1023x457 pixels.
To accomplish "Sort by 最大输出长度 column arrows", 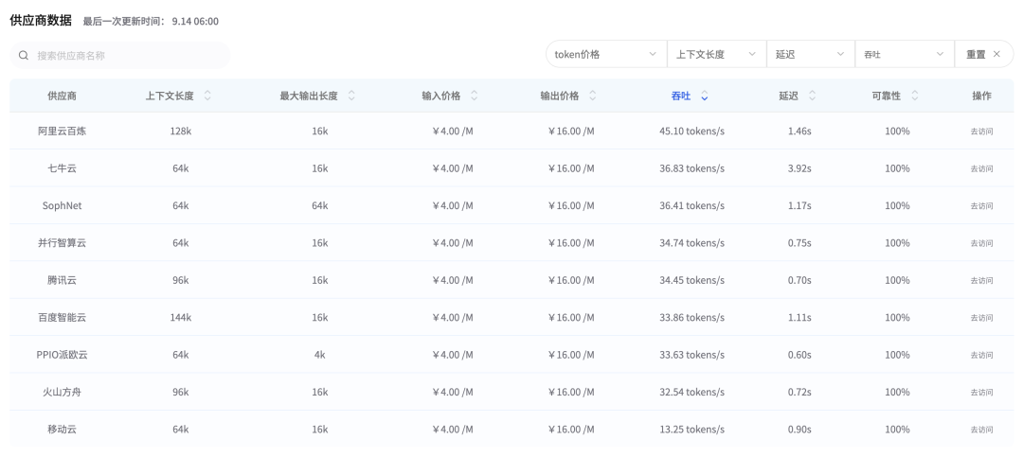I will click(x=351, y=96).
